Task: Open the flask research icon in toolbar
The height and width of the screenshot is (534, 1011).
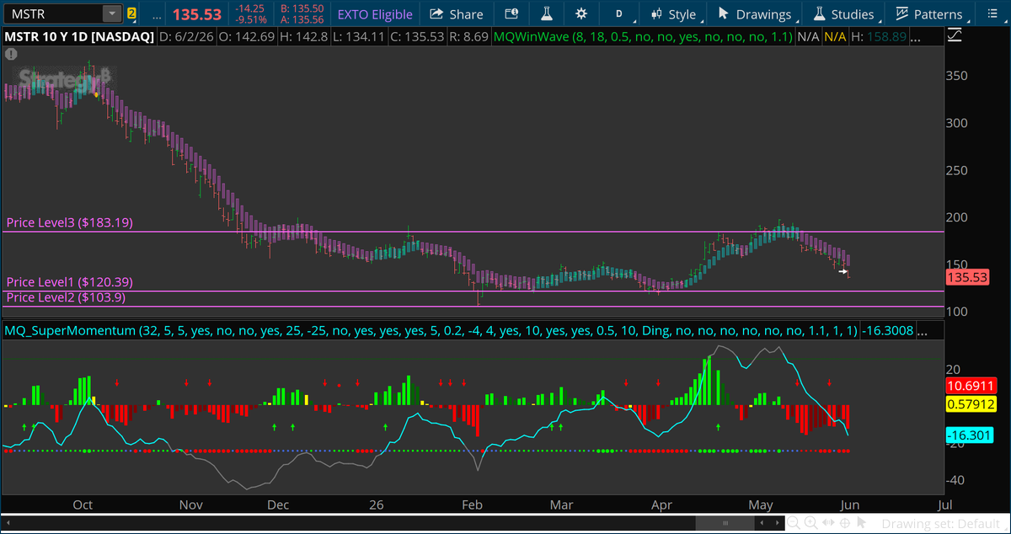Action: 546,14
